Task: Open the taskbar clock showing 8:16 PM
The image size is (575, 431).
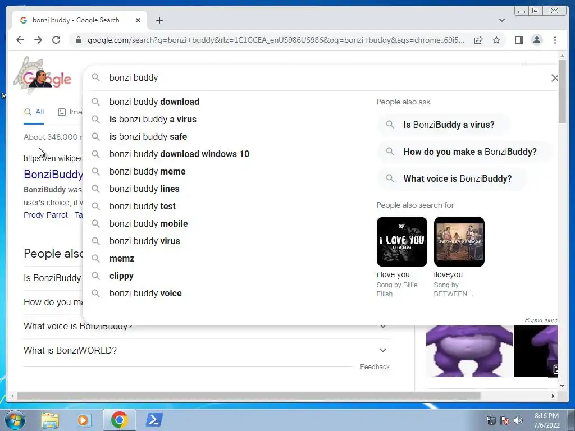Action: [x=546, y=420]
